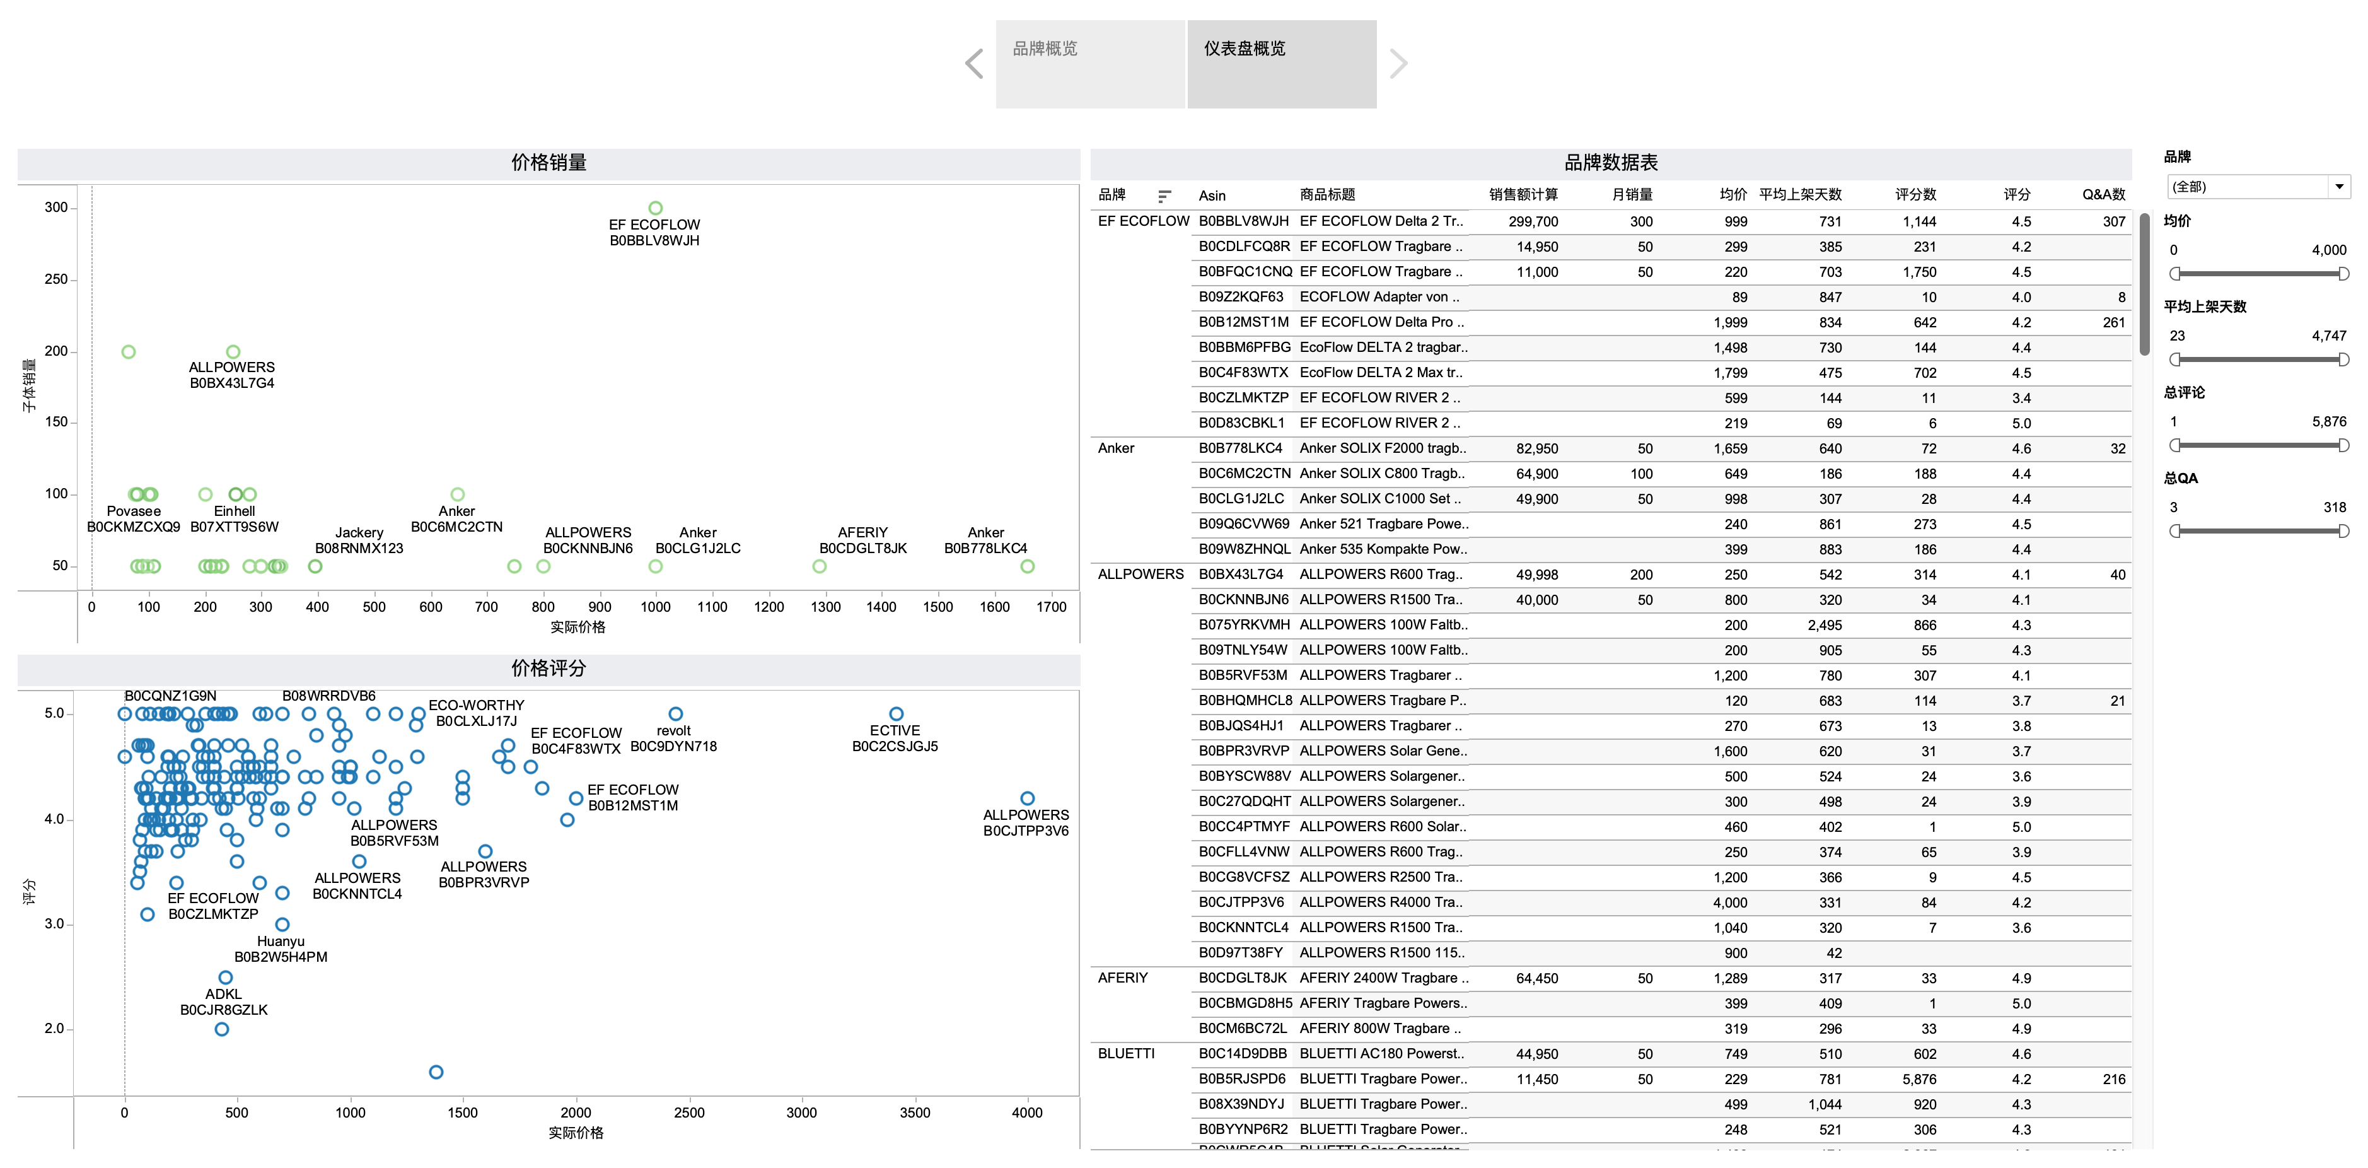
Task: Click the 月销量 column header
Action: 1633,195
